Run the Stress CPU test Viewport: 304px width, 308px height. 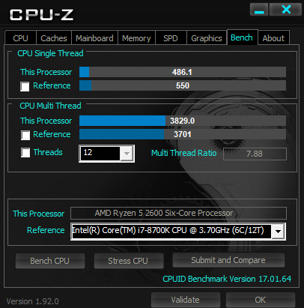pos(128,261)
